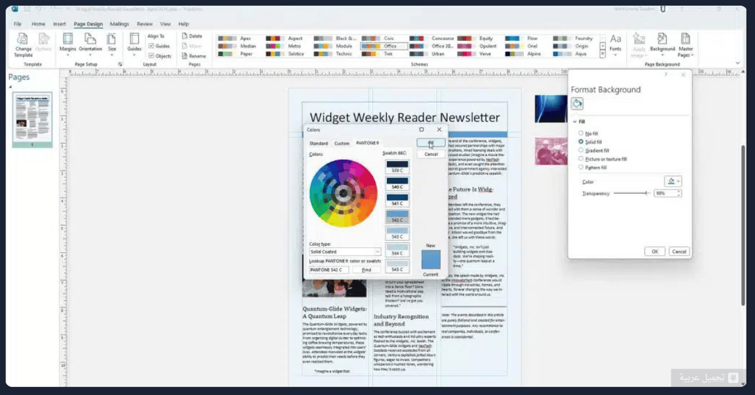Image resolution: width=755 pixels, height=395 pixels.
Task: Click the Fill paint bucket icon
Action: point(577,104)
